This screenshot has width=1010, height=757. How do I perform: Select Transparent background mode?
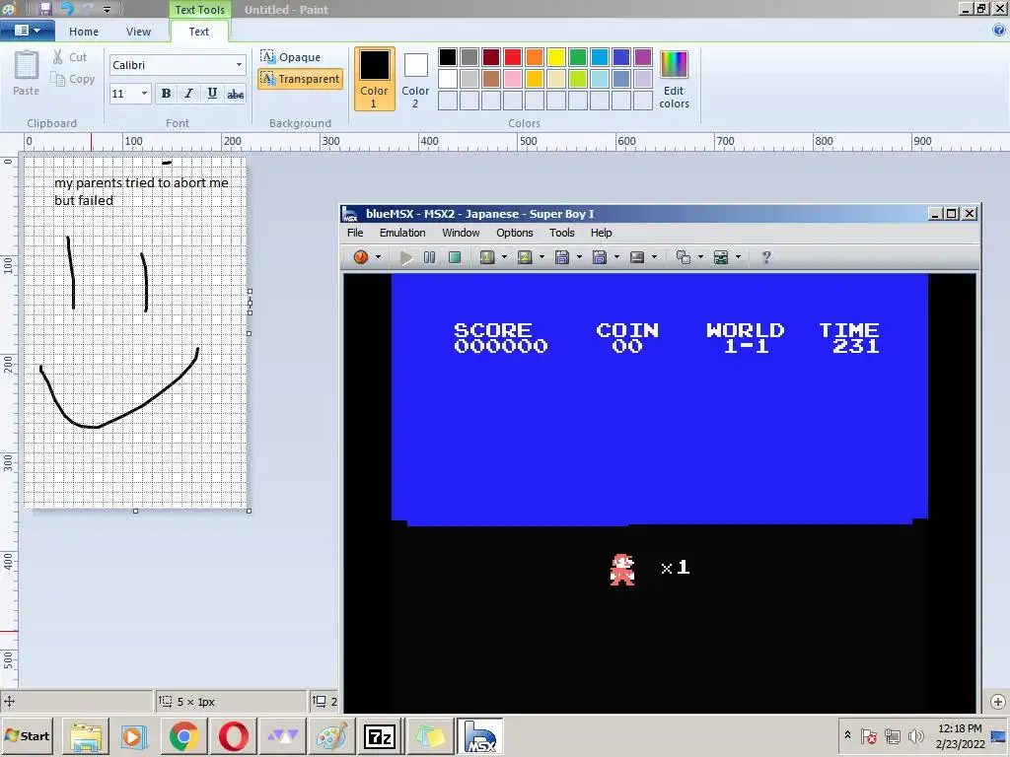(300, 79)
